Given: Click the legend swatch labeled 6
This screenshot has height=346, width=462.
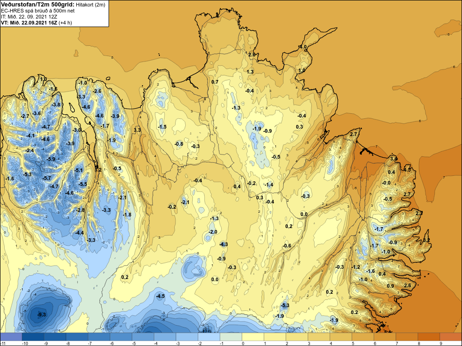Looking at the screenshot, I should (385, 337).
